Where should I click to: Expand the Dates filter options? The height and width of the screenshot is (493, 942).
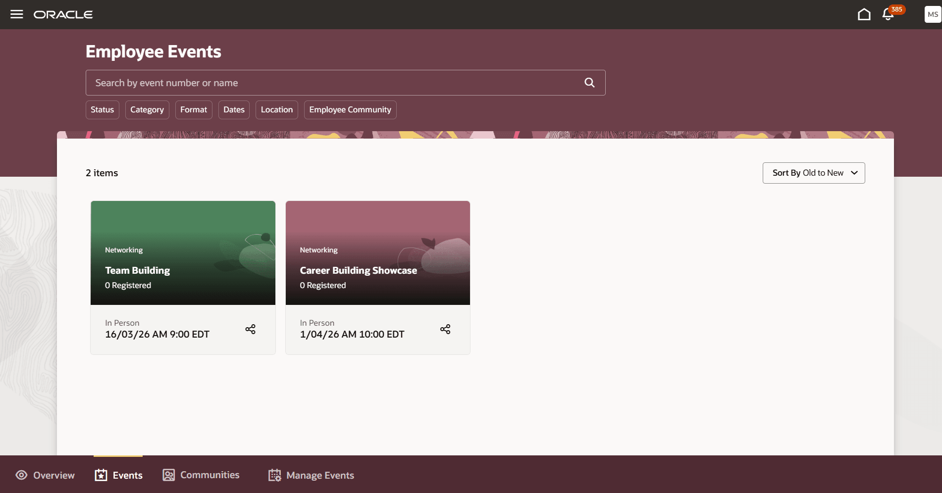pos(233,109)
